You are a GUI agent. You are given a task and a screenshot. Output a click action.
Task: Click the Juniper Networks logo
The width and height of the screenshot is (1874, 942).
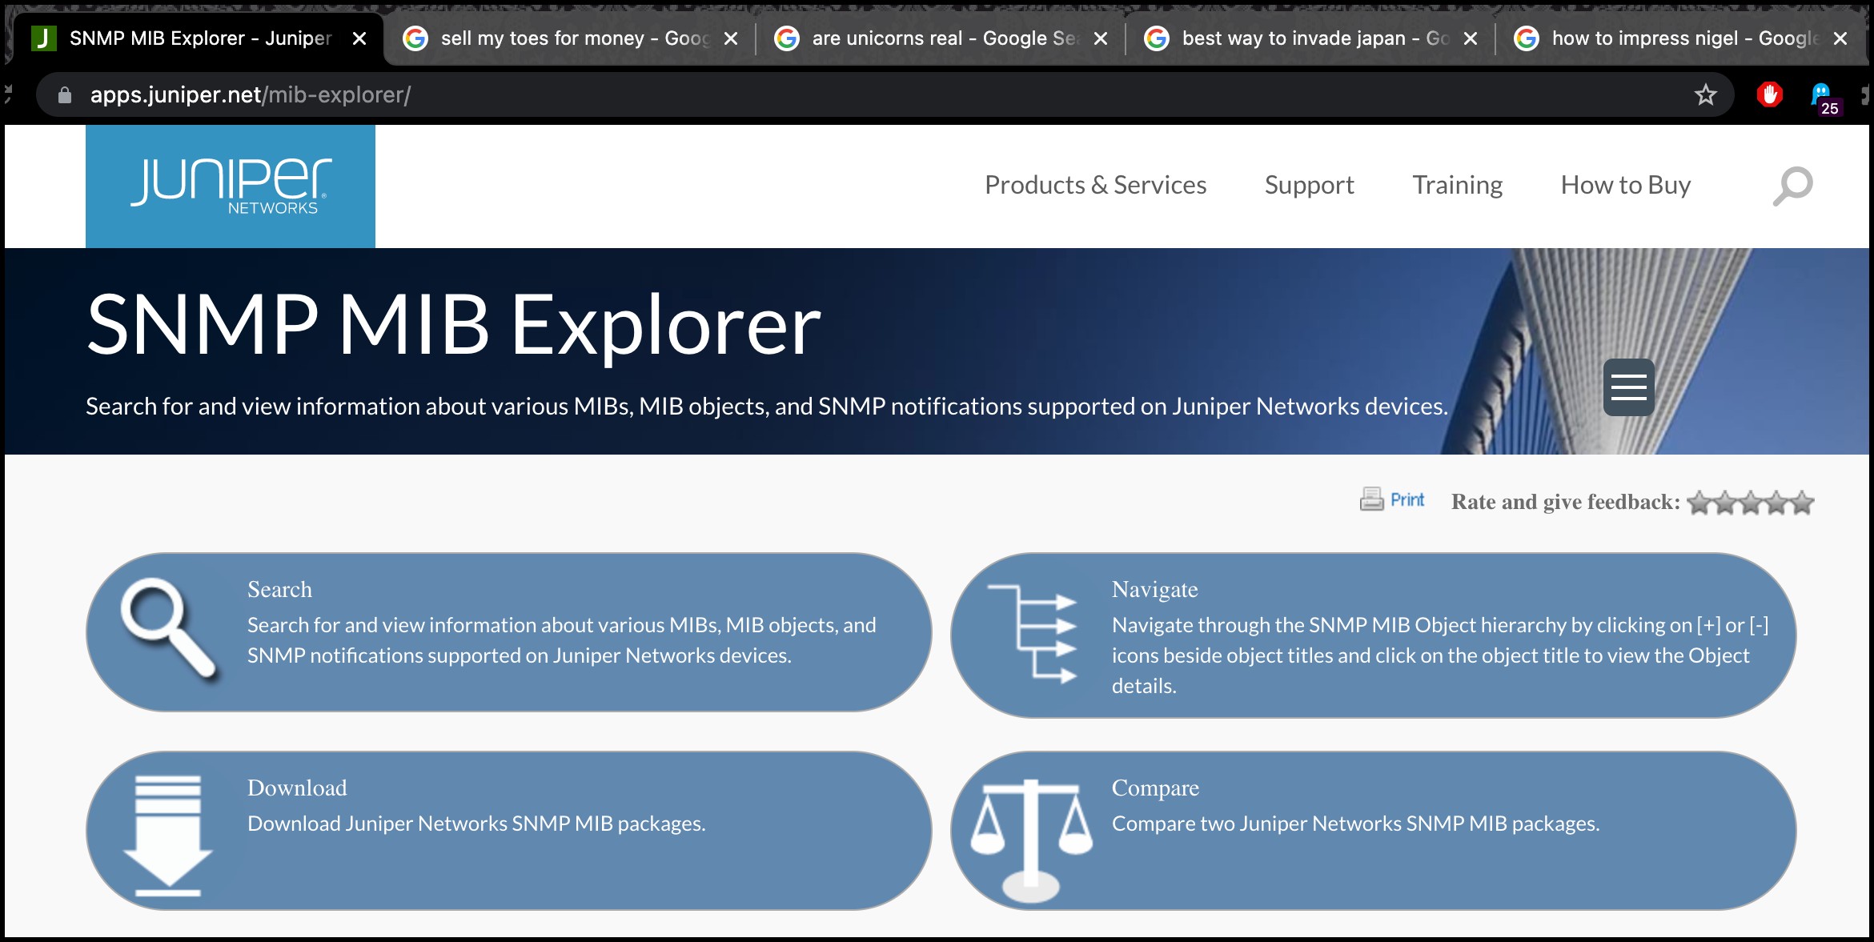231,186
